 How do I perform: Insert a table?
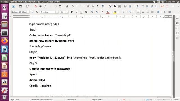(103, 6)
